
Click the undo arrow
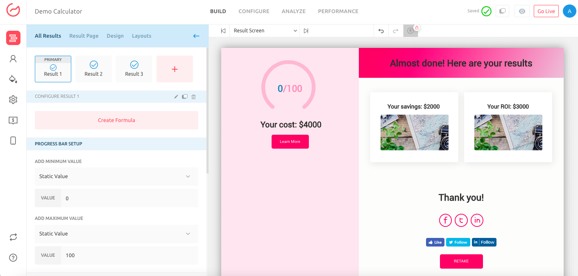(x=381, y=31)
